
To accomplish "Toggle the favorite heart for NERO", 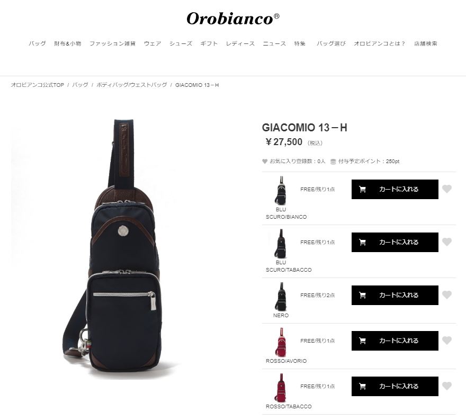I will click(x=447, y=295).
